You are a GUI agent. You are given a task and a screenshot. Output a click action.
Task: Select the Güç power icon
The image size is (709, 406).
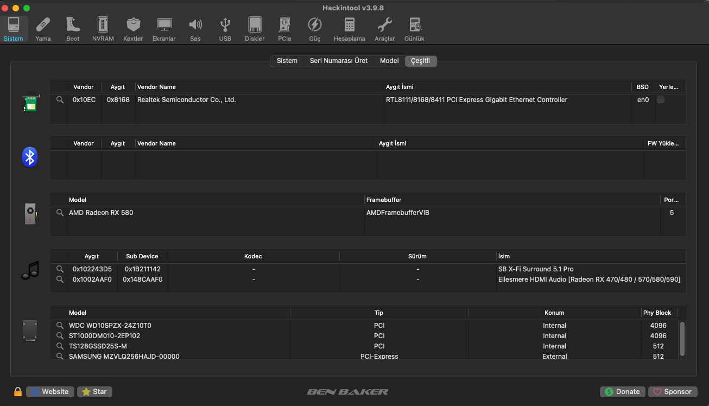point(315,29)
